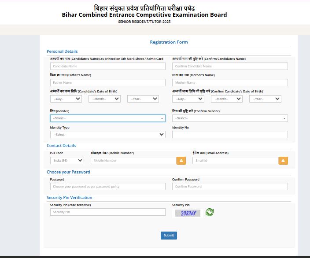Open the Identity Type dropdown
This screenshot has width=310, height=258.
click(108, 134)
